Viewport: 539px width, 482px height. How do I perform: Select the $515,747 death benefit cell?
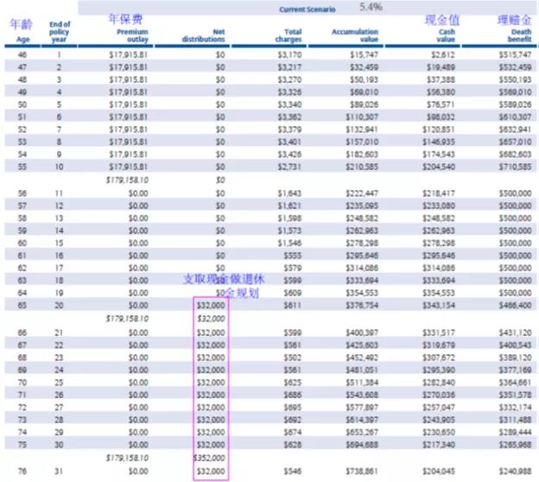tap(515, 54)
